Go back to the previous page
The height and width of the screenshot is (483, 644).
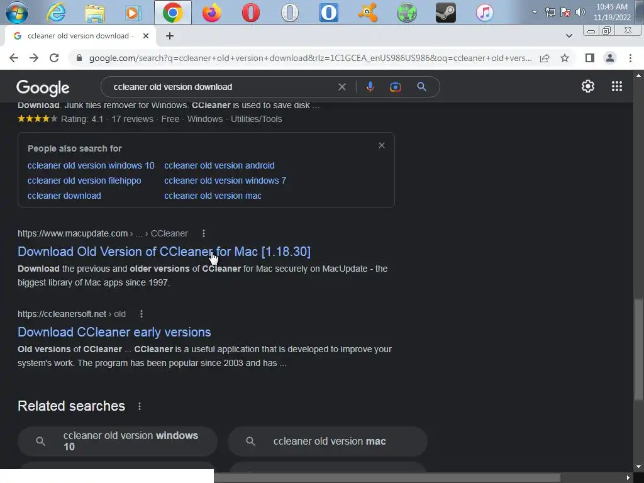point(14,58)
